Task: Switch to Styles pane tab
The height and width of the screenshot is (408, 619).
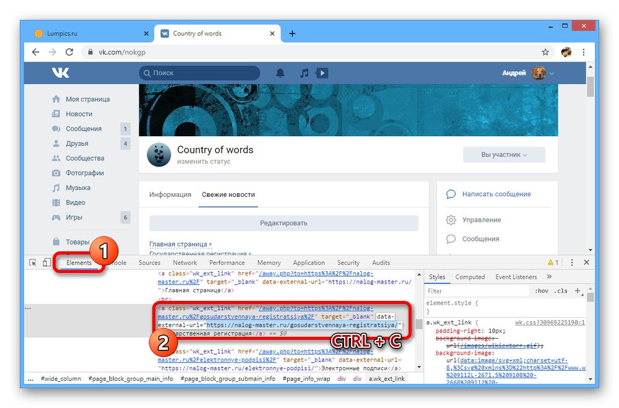Action: [x=437, y=277]
